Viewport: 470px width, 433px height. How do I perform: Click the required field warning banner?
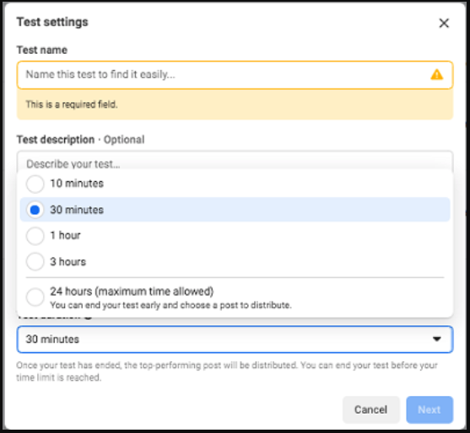click(x=235, y=104)
